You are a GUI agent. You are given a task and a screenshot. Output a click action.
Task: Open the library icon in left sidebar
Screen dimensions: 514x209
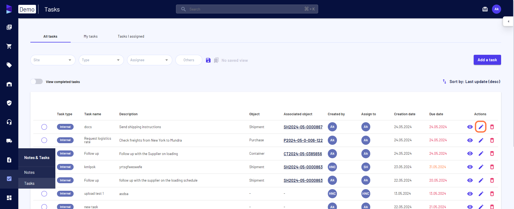pyautogui.click(x=9, y=27)
